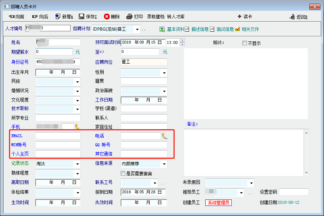Image resolution: width=324 pixels, height=216 pixels.
Task: Click the 新增 (add new) toolbar icon
Action: click(58, 17)
